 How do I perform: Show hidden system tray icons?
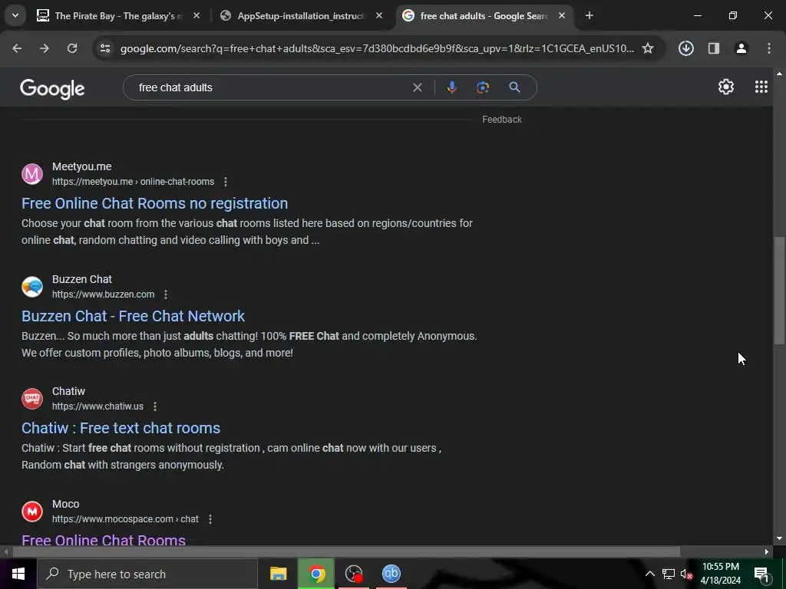click(649, 574)
